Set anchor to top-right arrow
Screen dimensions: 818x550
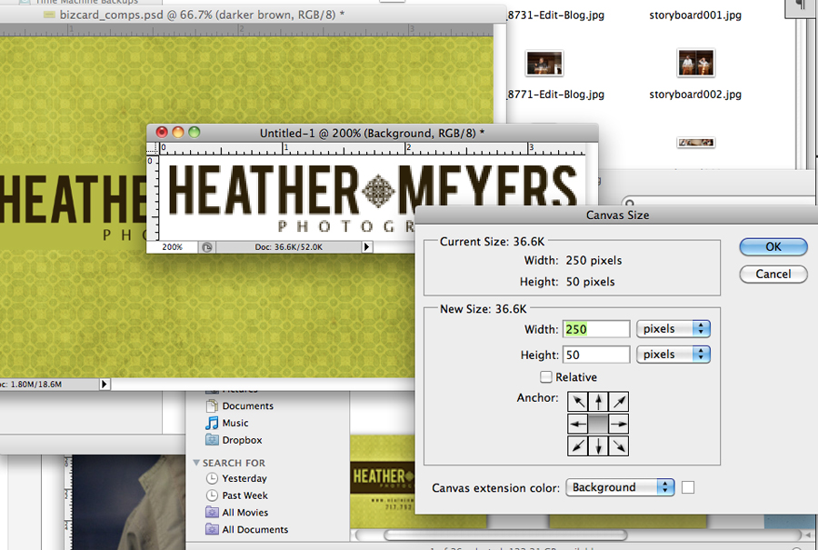tap(619, 402)
